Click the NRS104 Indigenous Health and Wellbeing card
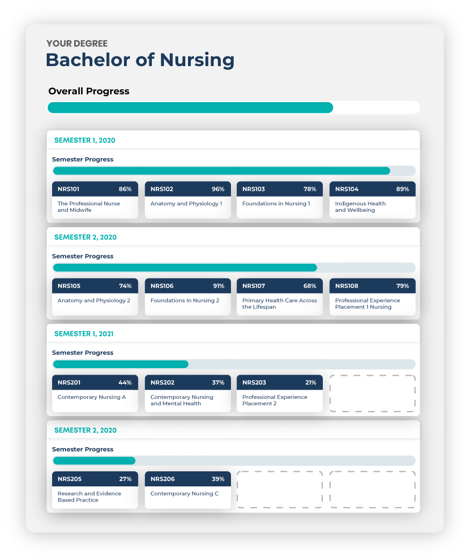470x560 pixels. point(372,200)
